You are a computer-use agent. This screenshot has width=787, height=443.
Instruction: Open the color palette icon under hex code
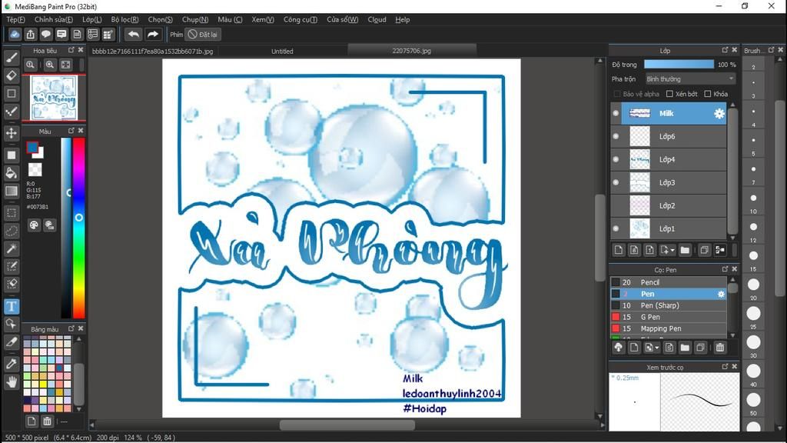point(34,225)
